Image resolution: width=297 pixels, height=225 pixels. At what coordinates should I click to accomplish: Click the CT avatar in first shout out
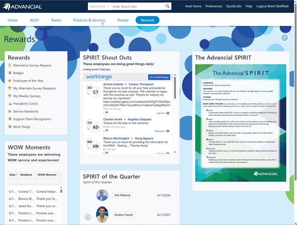(95, 92)
